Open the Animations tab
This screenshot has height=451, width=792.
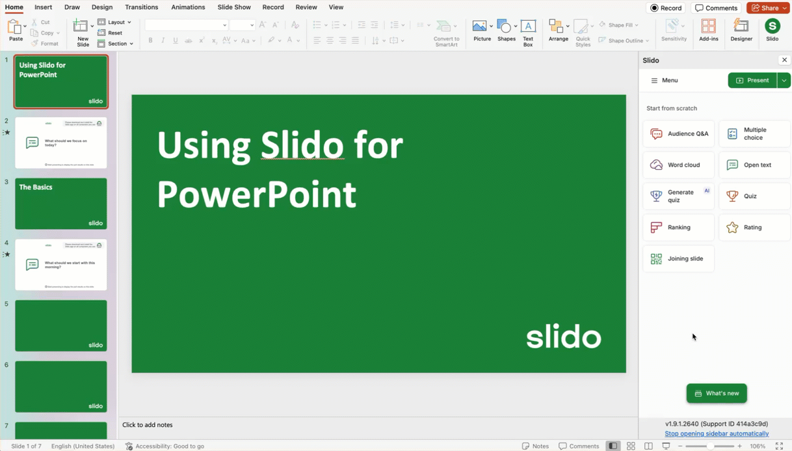click(188, 7)
